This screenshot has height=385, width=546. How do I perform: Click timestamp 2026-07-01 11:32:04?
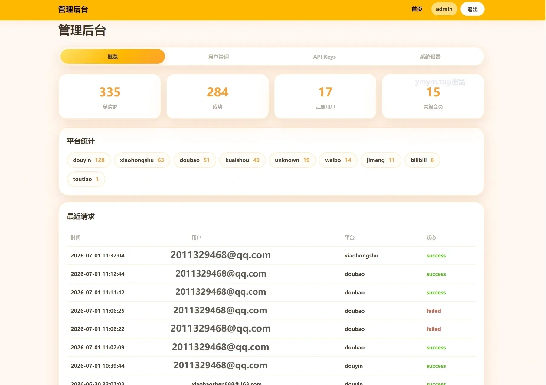97,256
